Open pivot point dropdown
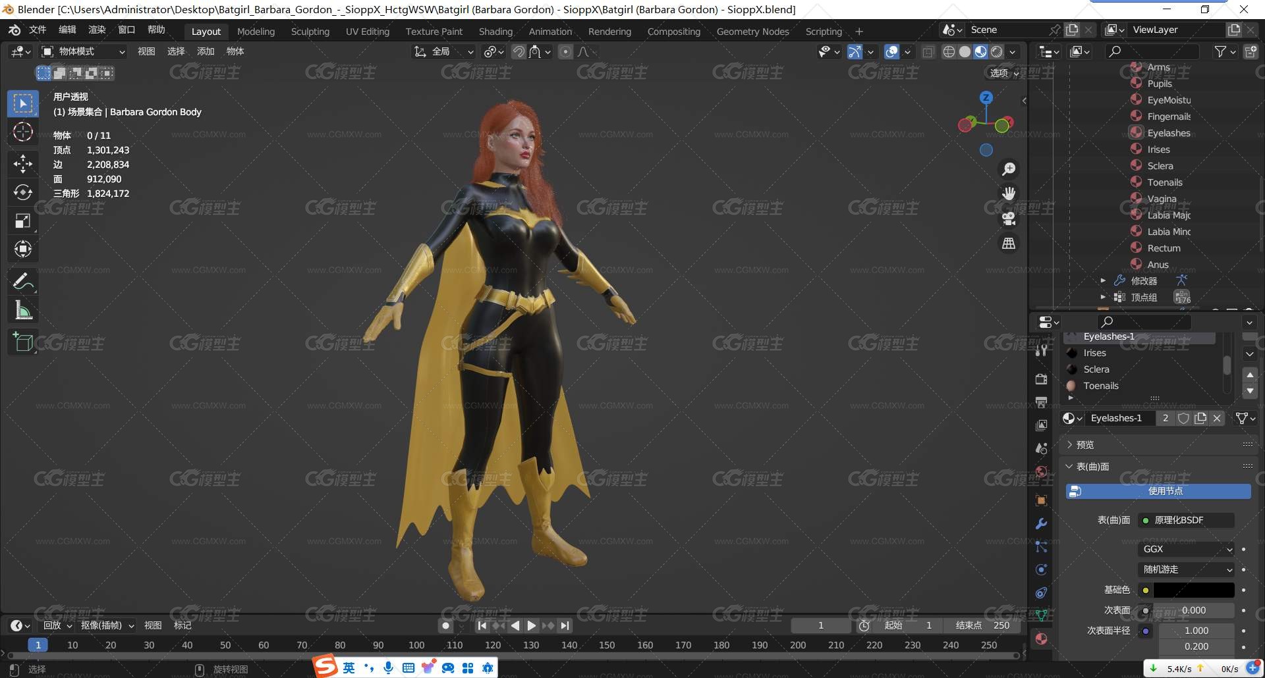Image resolution: width=1265 pixels, height=678 pixels. tap(493, 51)
